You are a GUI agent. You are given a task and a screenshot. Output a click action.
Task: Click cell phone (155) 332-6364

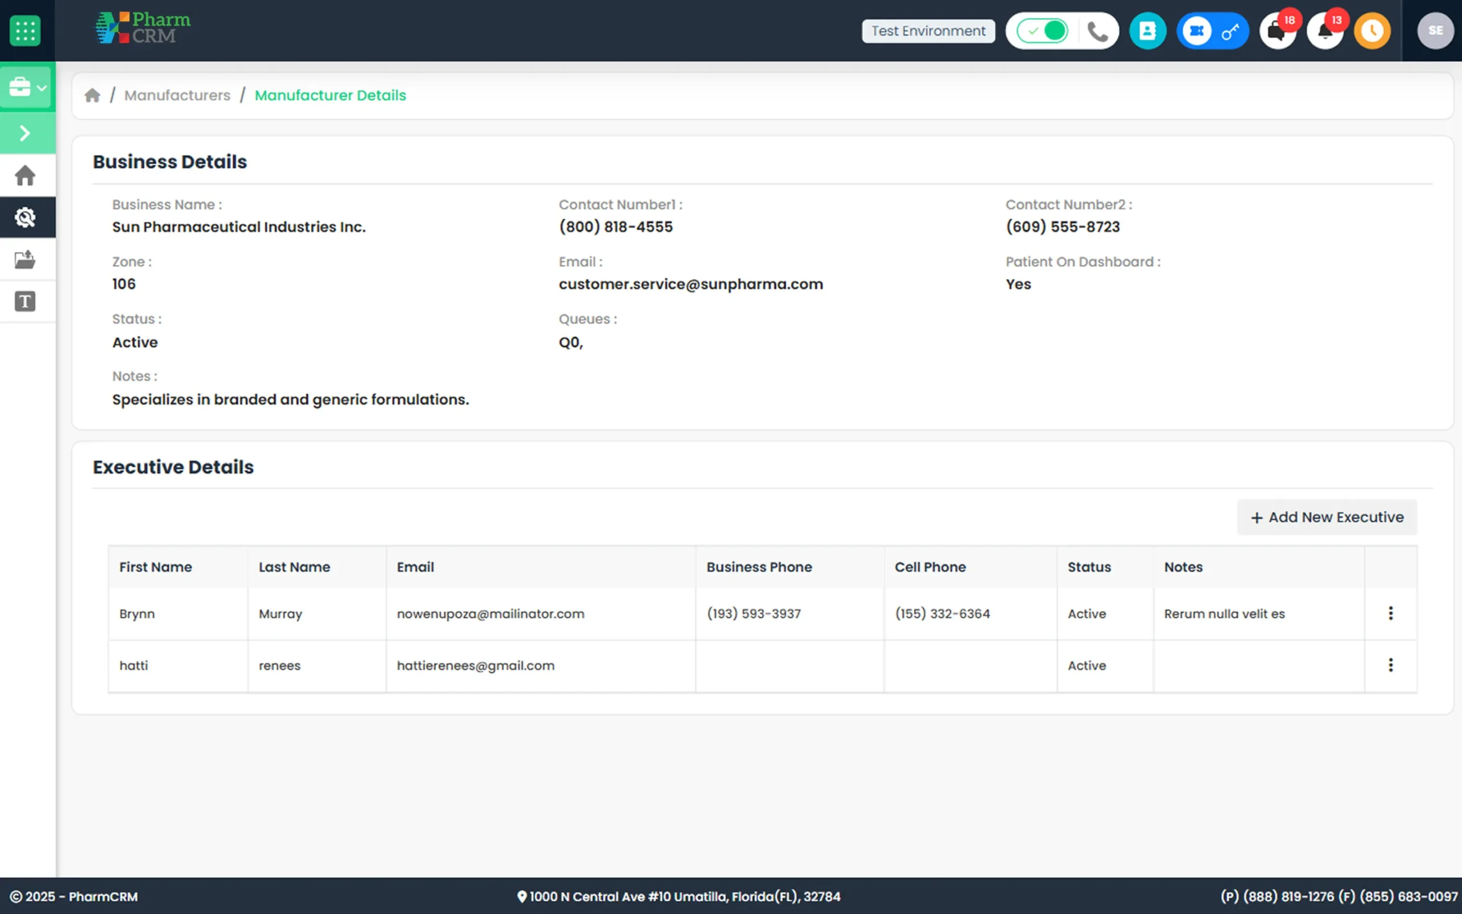[942, 614]
